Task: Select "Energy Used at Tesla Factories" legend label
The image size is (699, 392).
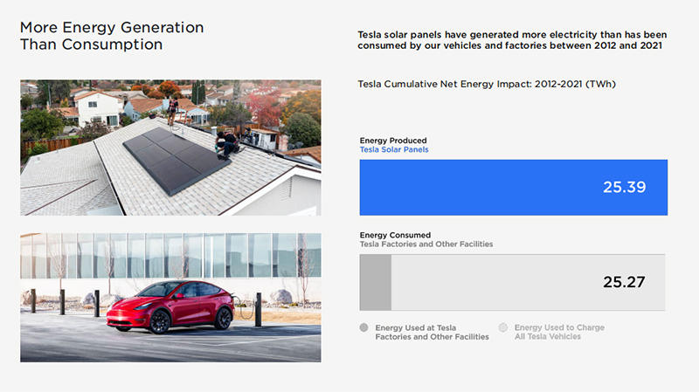Action: click(432, 332)
